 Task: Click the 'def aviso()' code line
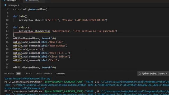pos(21,27)
